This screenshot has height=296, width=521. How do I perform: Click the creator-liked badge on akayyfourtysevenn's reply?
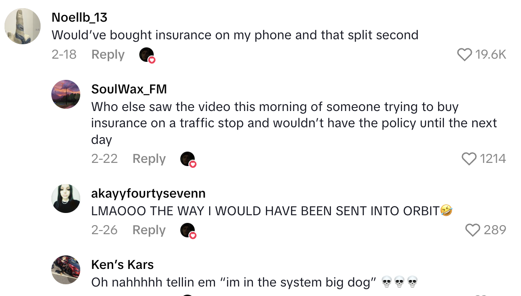click(188, 231)
